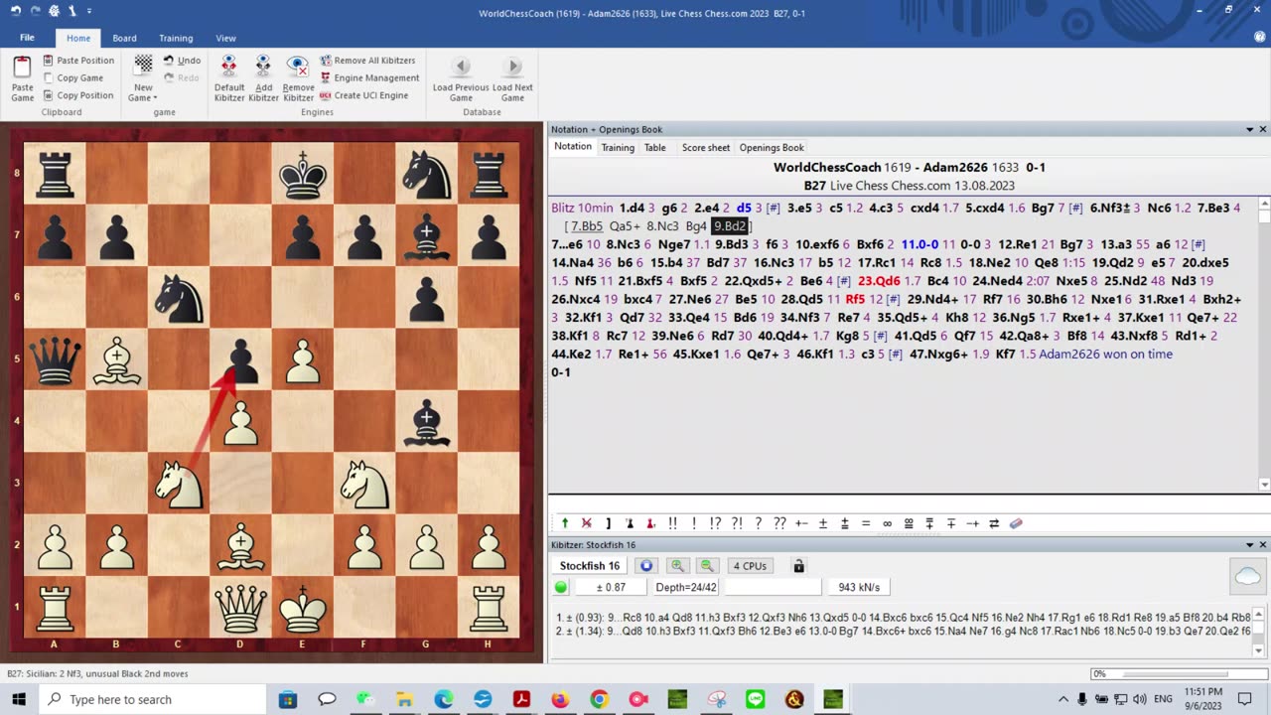Click the zoom slider in status bar

click(x=1178, y=673)
